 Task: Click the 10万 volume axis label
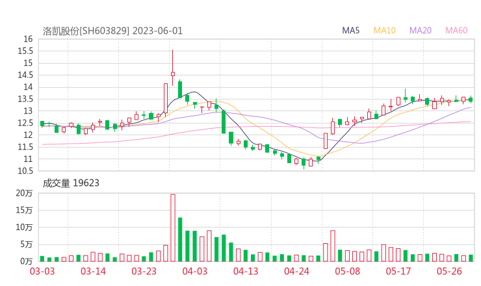tap(24, 227)
